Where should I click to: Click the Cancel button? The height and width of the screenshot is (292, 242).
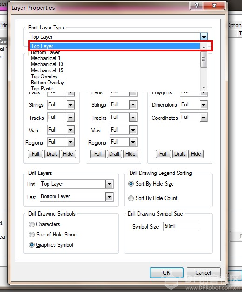pyautogui.click(x=203, y=272)
